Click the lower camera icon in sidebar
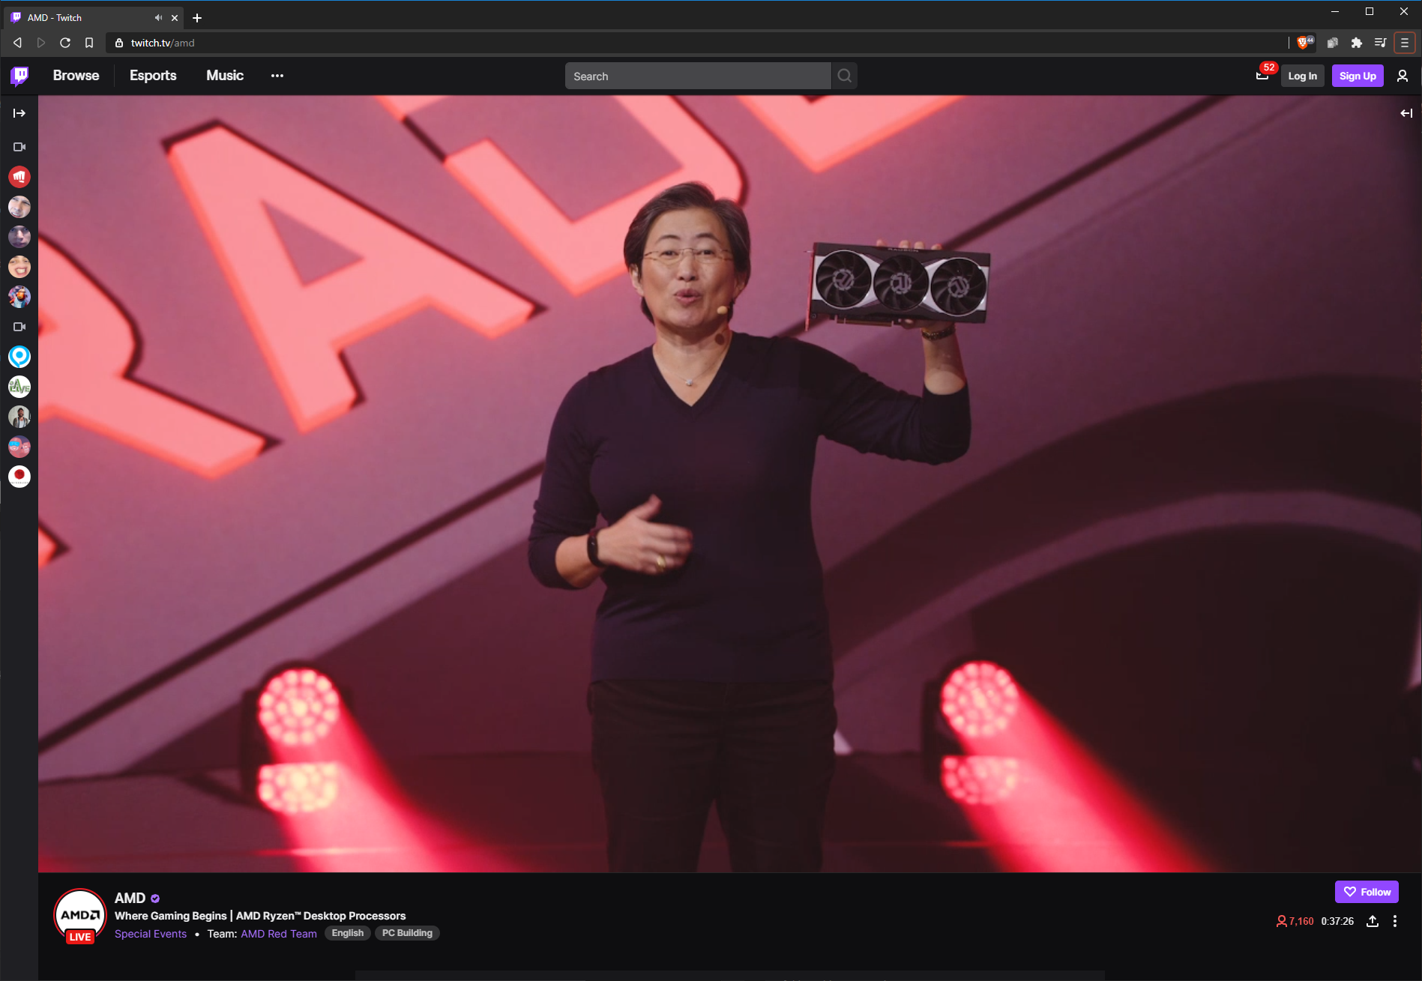Viewport: 1422px width, 981px height. point(19,327)
